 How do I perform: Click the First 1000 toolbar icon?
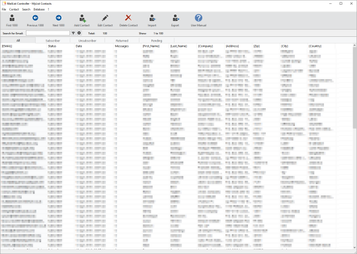click(x=12, y=18)
